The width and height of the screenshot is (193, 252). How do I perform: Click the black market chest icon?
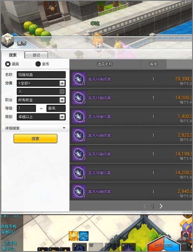coord(8,40)
